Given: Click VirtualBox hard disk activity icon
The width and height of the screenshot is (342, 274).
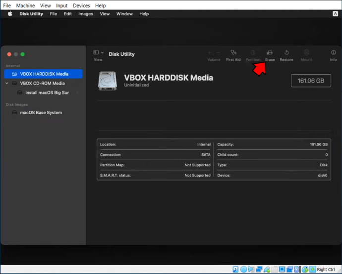Looking at the screenshot, I should (235, 270).
